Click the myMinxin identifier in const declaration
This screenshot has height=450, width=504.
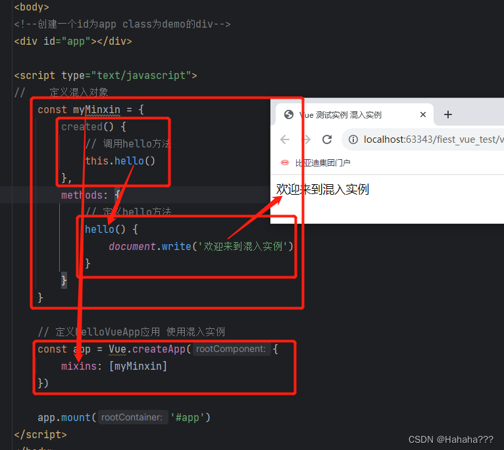pyautogui.click(x=97, y=110)
